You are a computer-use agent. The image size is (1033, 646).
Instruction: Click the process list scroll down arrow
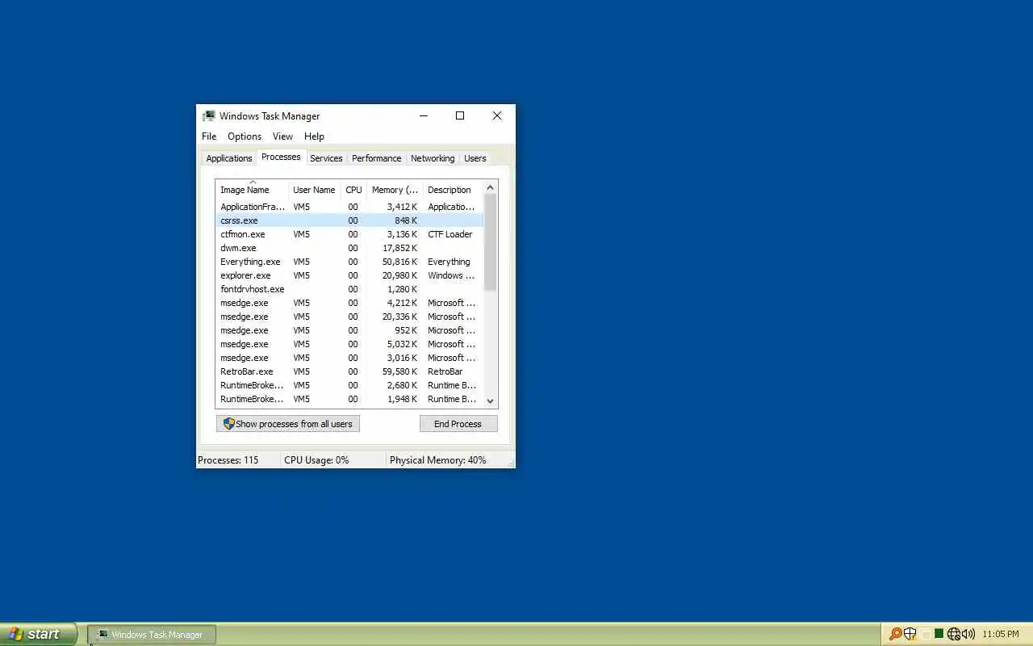(x=490, y=401)
